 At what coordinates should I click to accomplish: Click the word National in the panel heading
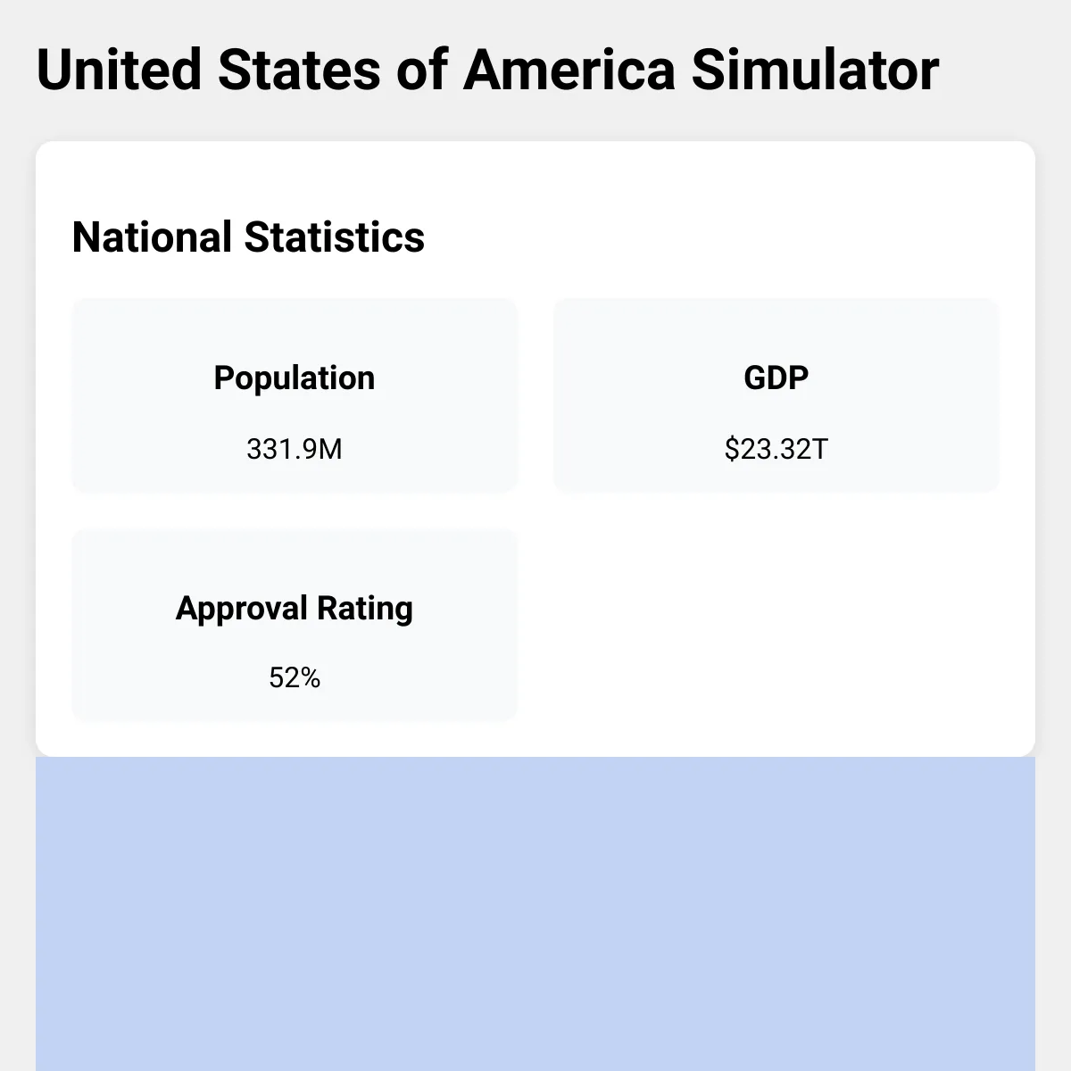tap(152, 237)
